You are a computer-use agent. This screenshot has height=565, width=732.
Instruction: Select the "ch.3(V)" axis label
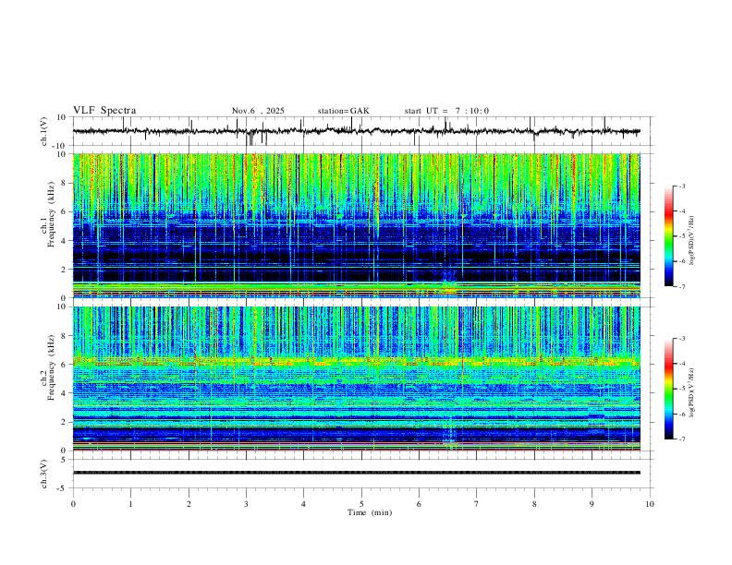[44, 474]
